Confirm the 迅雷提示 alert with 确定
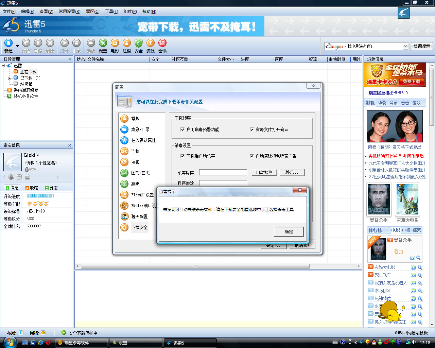The height and width of the screenshot is (348, 435). 289,232
